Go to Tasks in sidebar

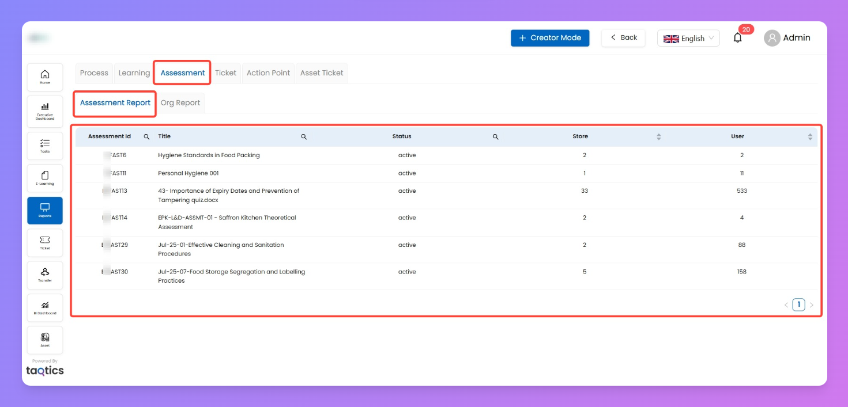click(45, 145)
